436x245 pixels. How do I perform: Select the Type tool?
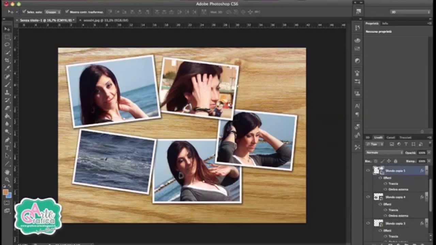point(7,148)
